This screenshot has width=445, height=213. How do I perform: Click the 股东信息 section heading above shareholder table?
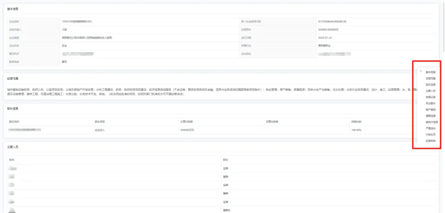[x=13, y=109]
